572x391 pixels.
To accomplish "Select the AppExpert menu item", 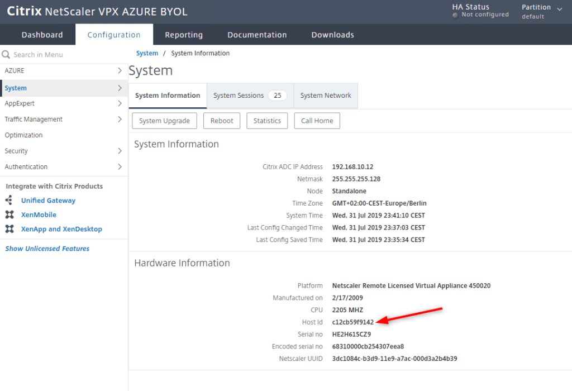I will click(x=64, y=103).
